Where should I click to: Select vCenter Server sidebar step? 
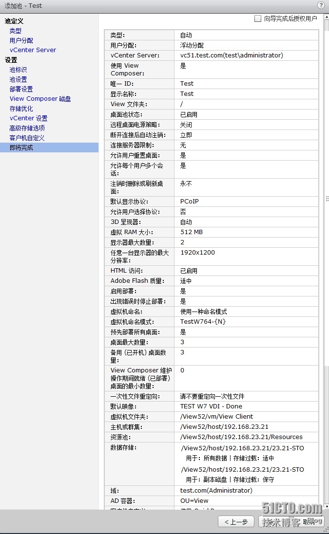[33, 50]
